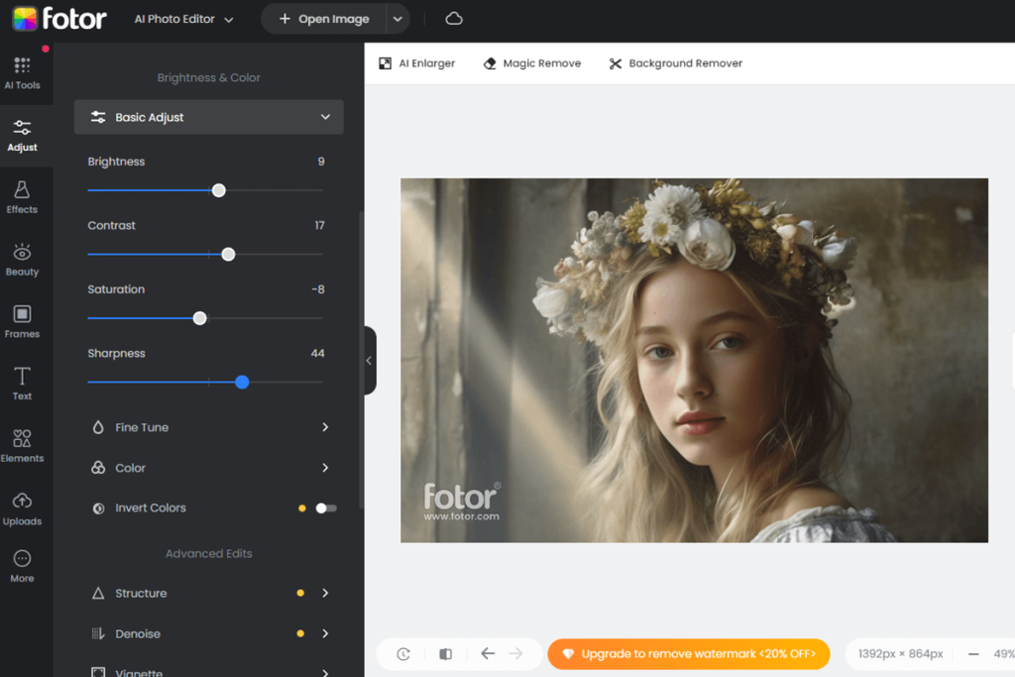Collapse the Basic Adjust section

[x=325, y=117]
